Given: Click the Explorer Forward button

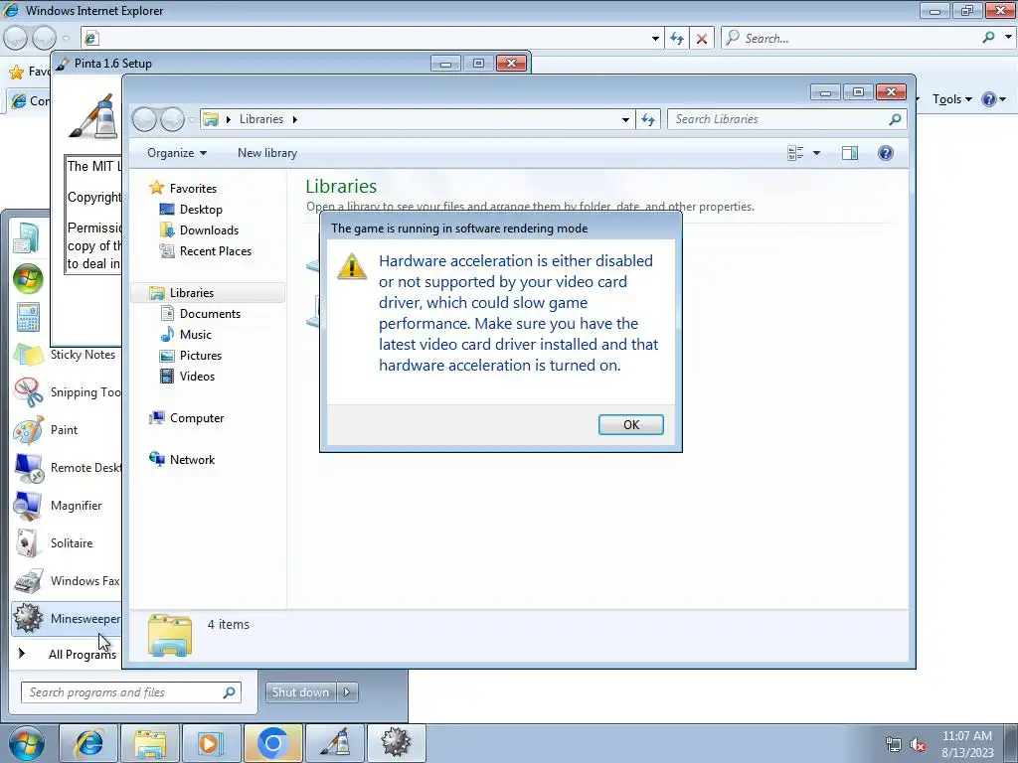Looking at the screenshot, I should click(172, 119).
